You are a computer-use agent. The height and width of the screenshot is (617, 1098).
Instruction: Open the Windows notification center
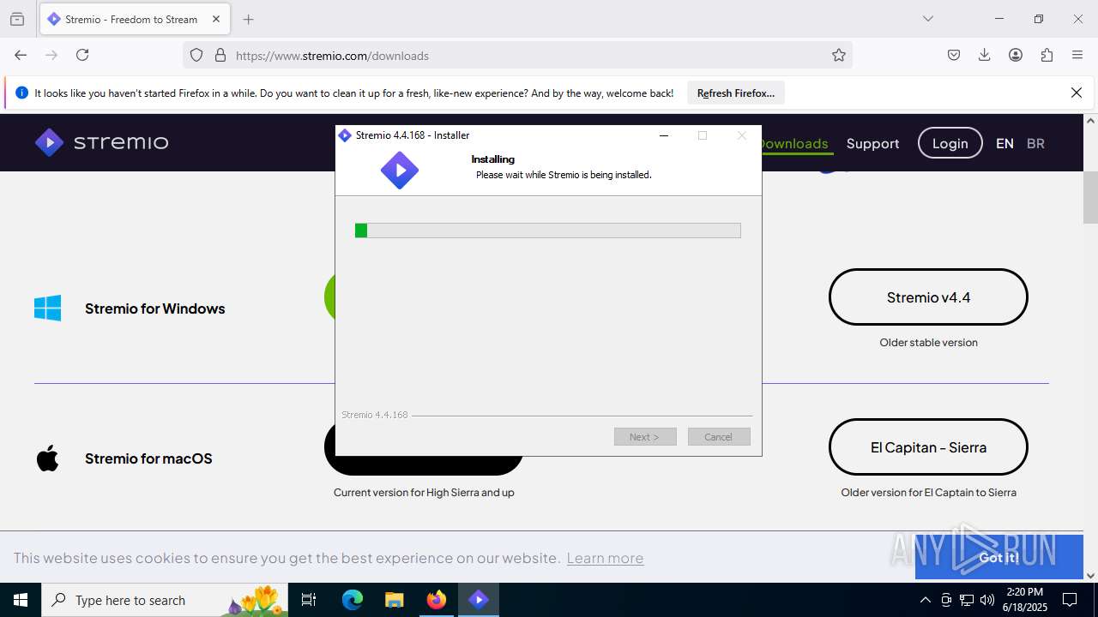coord(1070,600)
